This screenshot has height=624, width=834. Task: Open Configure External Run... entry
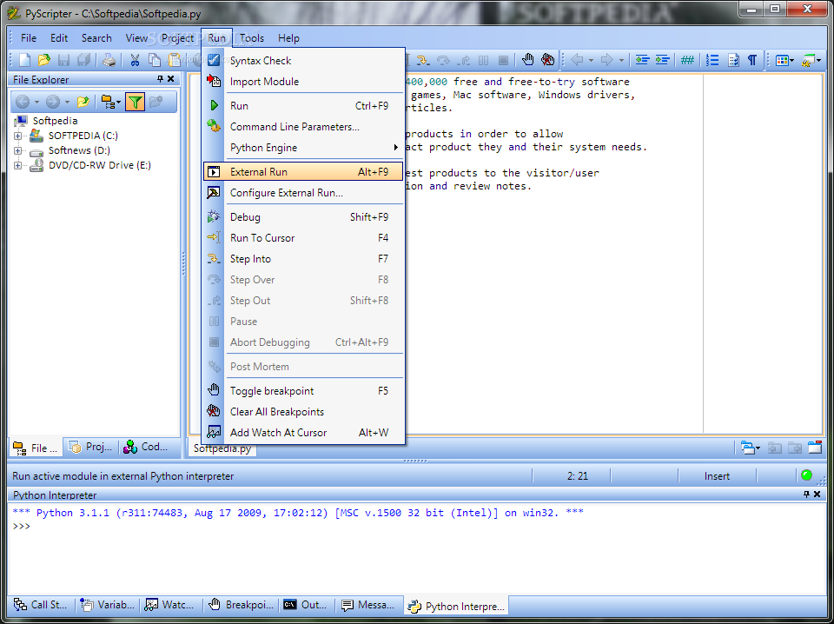pyautogui.click(x=303, y=193)
